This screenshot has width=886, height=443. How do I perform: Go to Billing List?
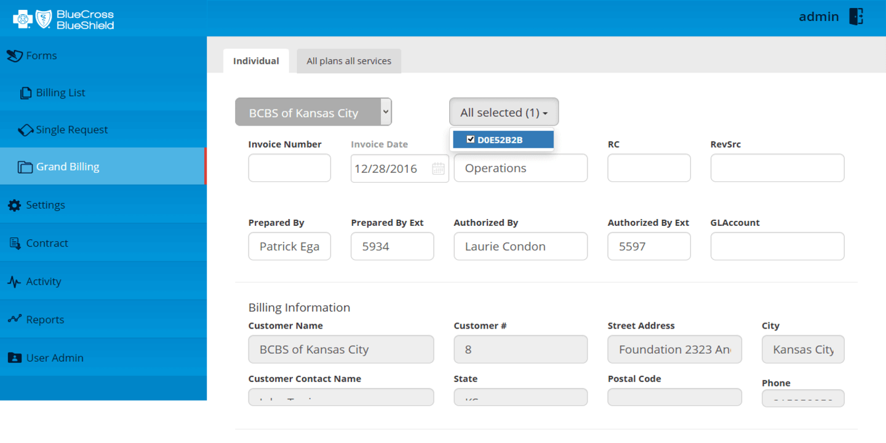(x=103, y=92)
